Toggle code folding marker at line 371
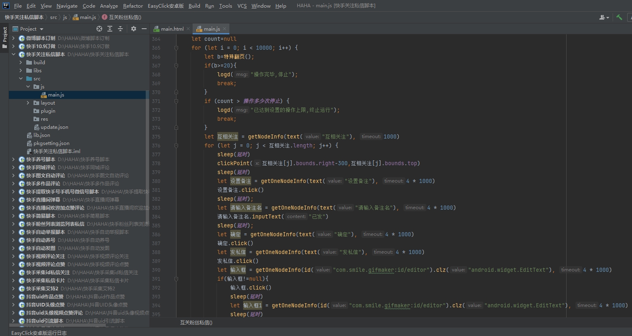This screenshot has height=336, width=632. [x=176, y=101]
